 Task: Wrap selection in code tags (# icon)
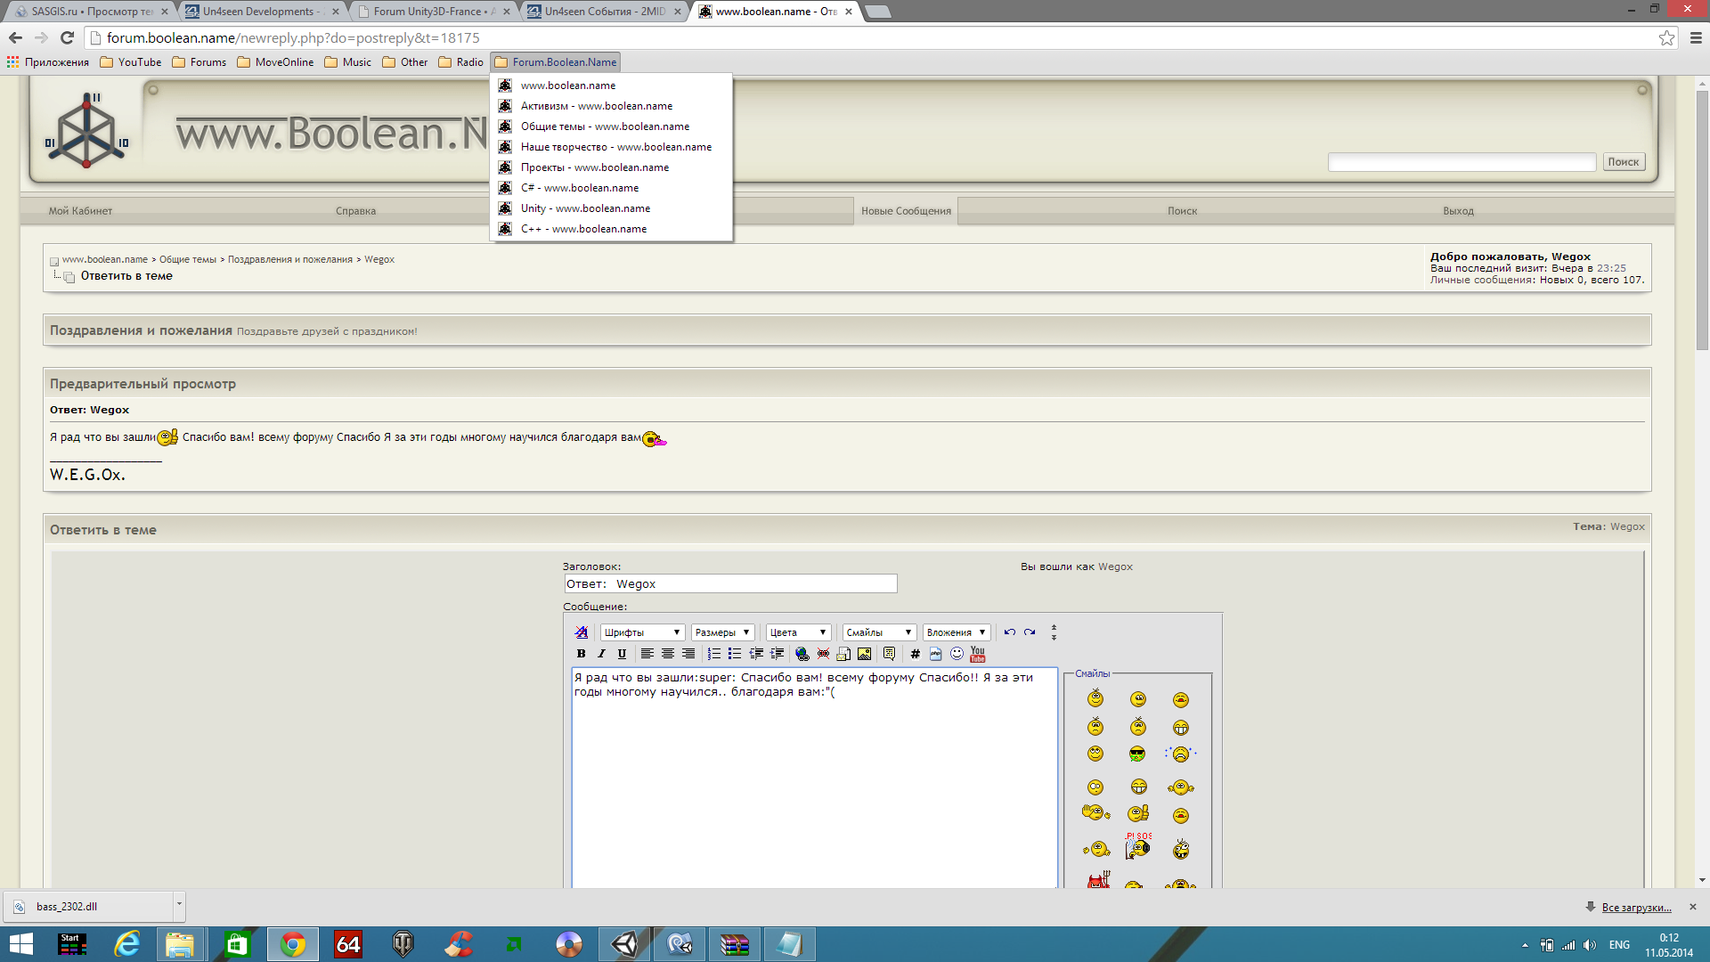[x=915, y=654]
